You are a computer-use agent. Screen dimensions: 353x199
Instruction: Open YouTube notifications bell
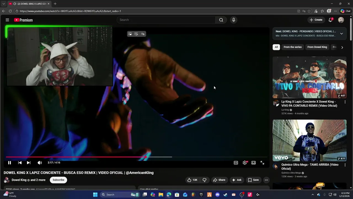pos(330,20)
